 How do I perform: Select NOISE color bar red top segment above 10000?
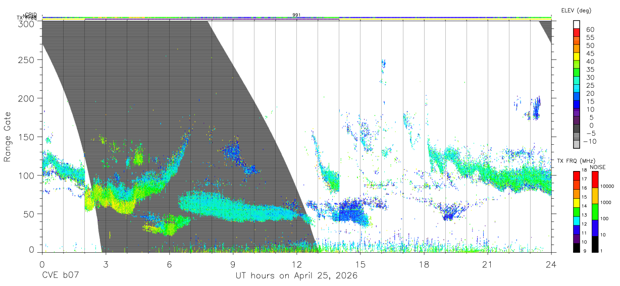(x=595, y=179)
